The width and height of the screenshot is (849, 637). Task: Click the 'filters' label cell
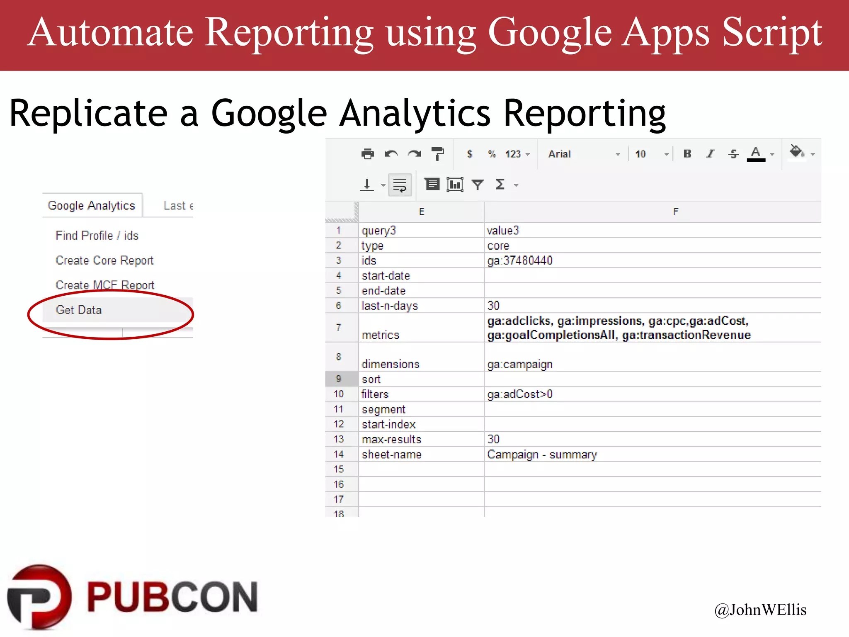(x=421, y=394)
